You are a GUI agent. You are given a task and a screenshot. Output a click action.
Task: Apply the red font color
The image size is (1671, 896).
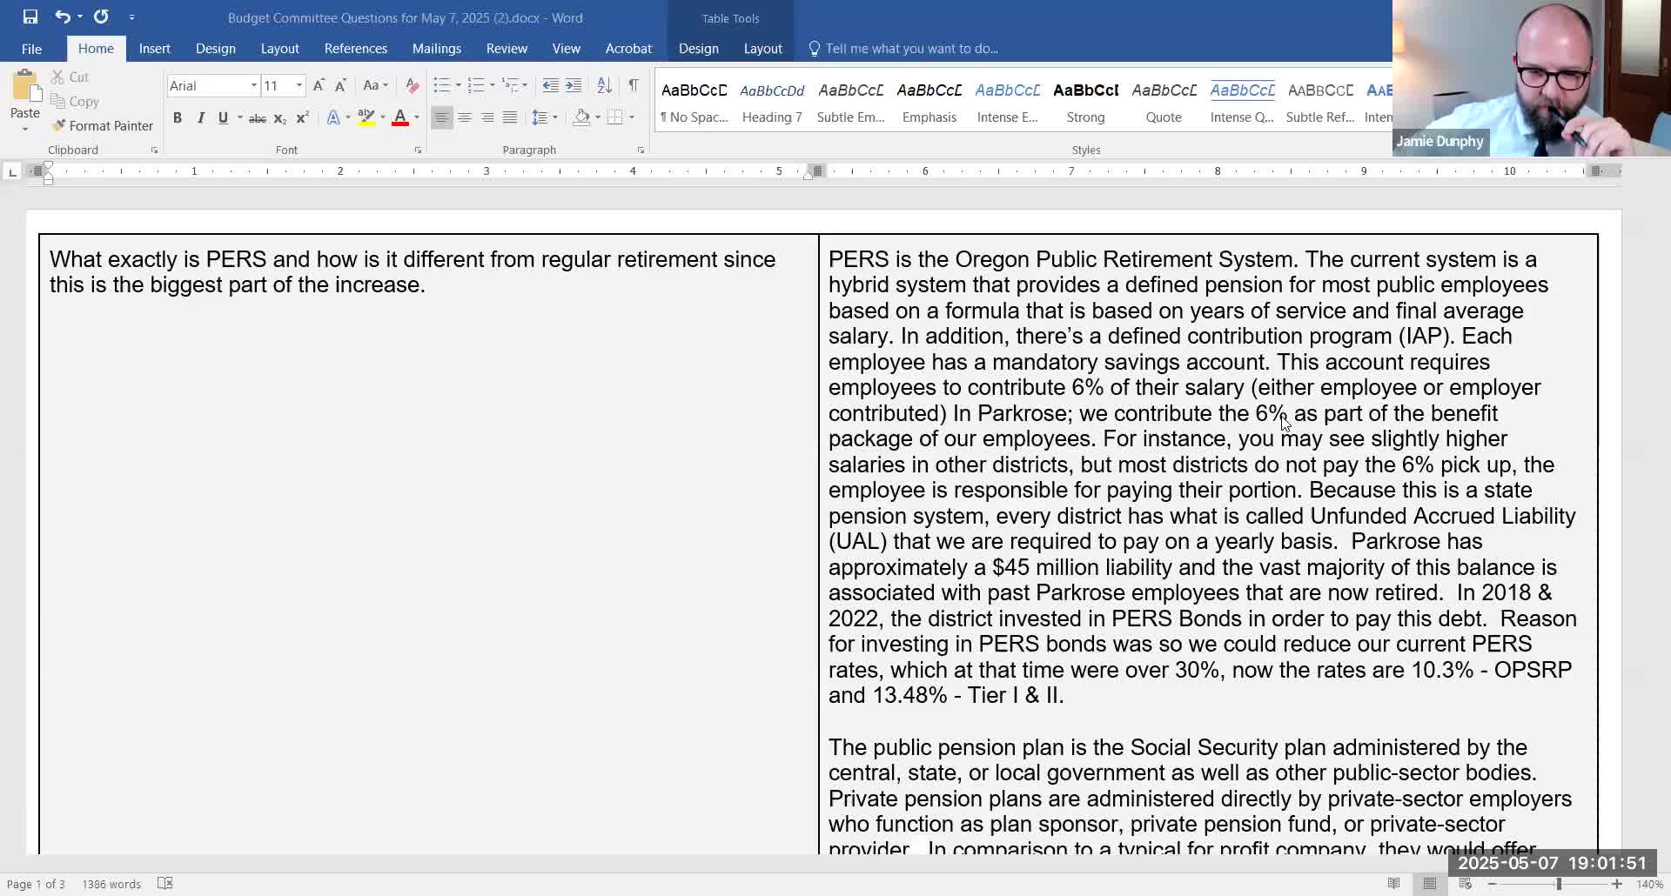click(400, 117)
